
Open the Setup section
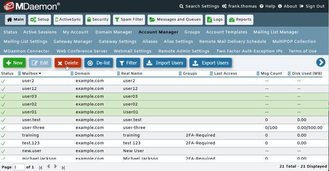40,19
